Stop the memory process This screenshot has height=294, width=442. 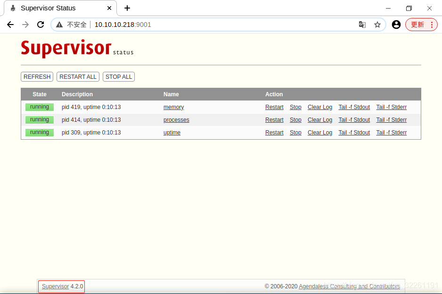[295, 107]
